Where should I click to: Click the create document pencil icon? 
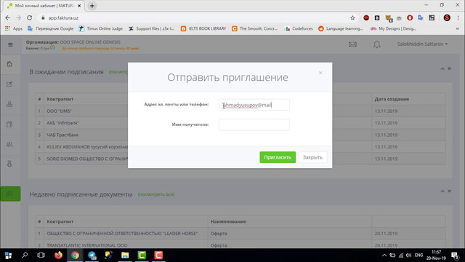[9, 84]
